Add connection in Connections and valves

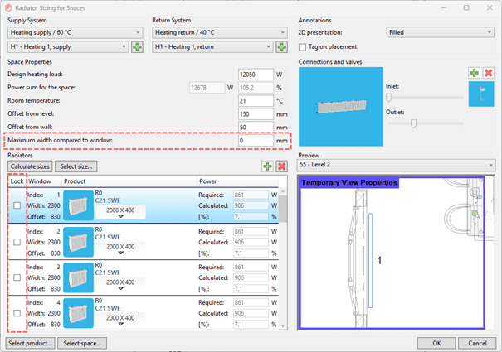(473, 74)
